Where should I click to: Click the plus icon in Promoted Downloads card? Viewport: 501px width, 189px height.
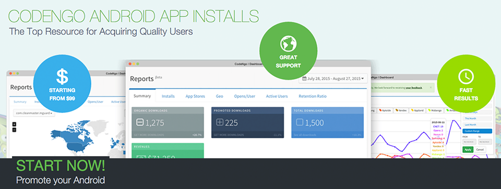tap(219, 122)
